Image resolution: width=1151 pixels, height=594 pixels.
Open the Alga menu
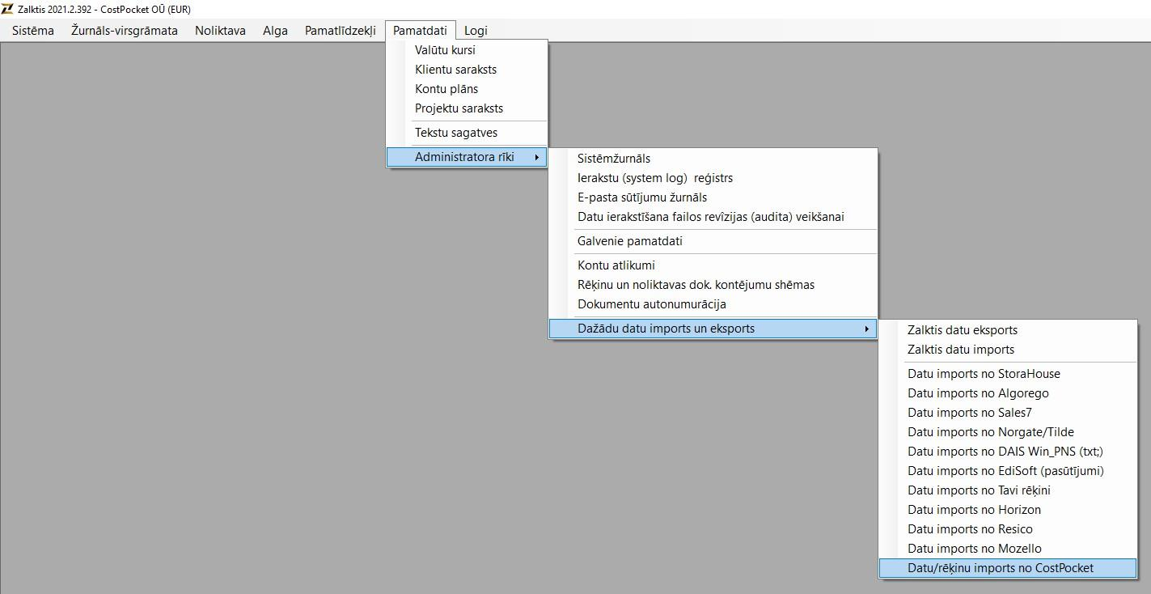click(275, 31)
